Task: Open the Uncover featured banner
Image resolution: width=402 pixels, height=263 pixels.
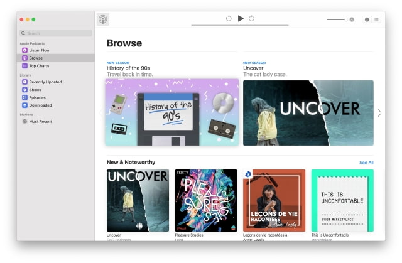Action: (x=308, y=113)
